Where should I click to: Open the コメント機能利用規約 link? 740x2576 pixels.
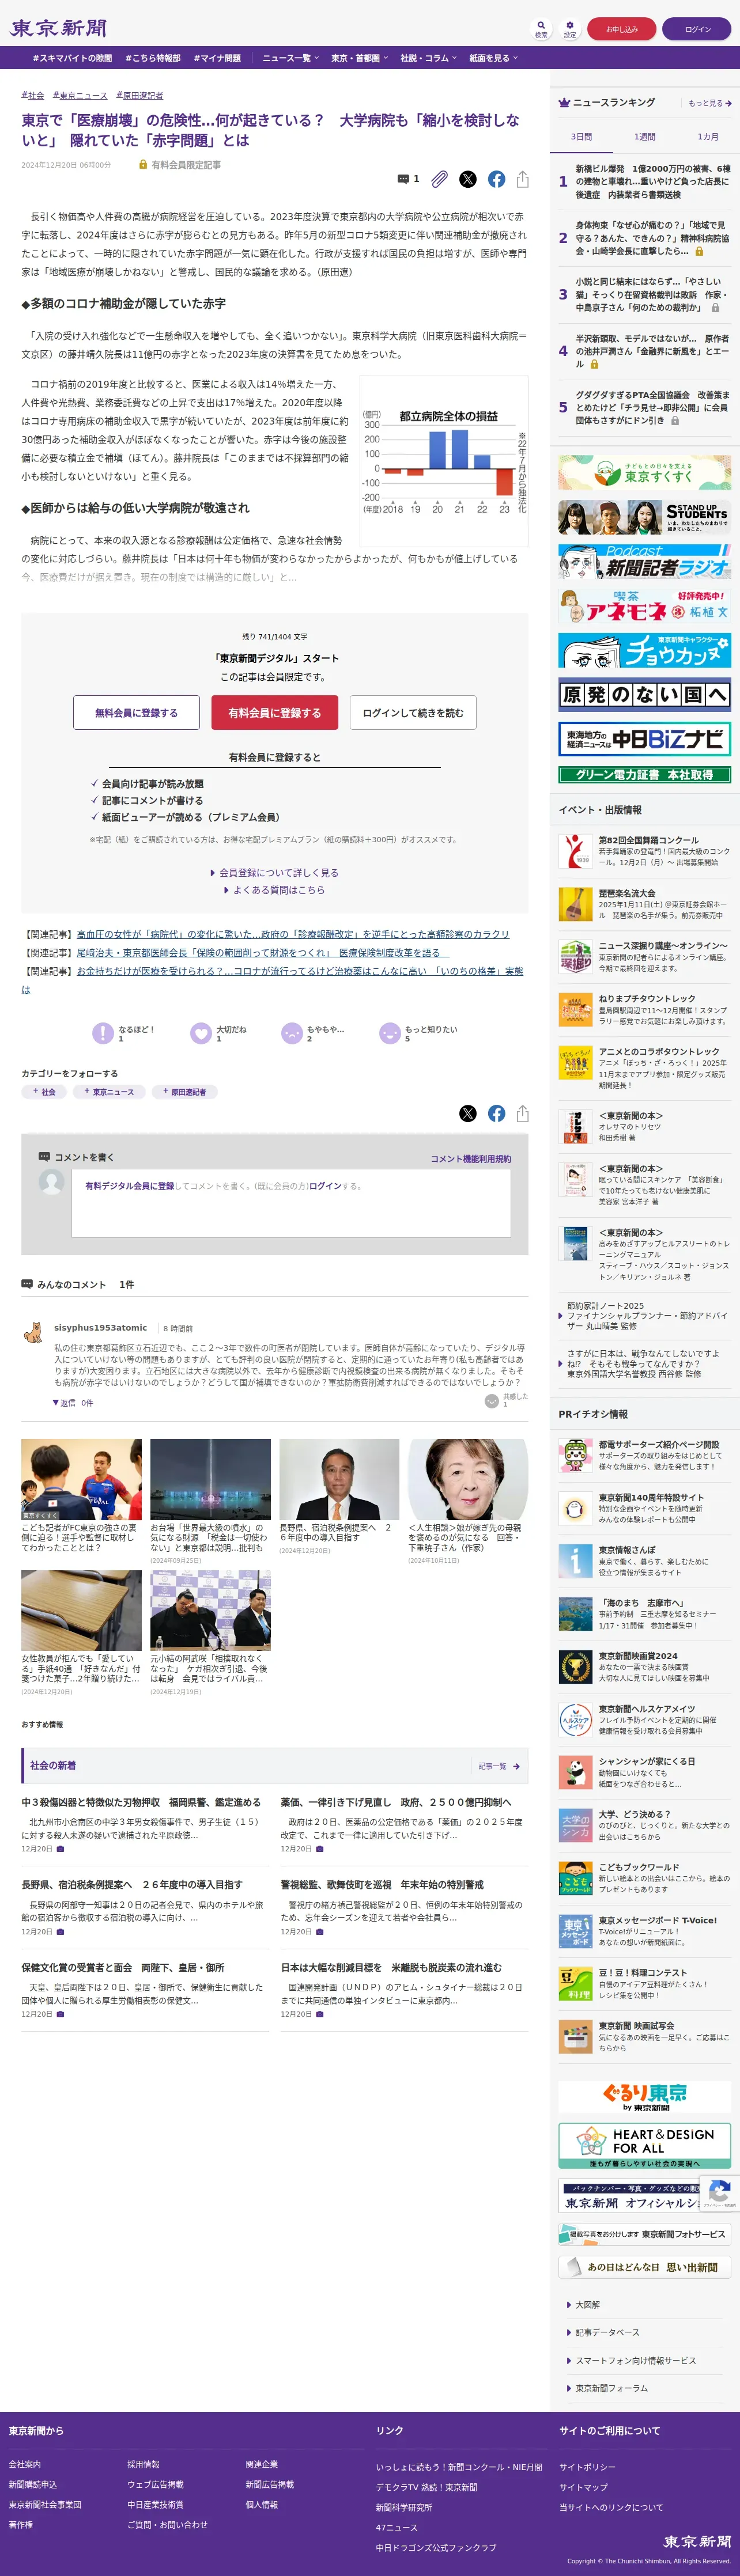tap(470, 1159)
